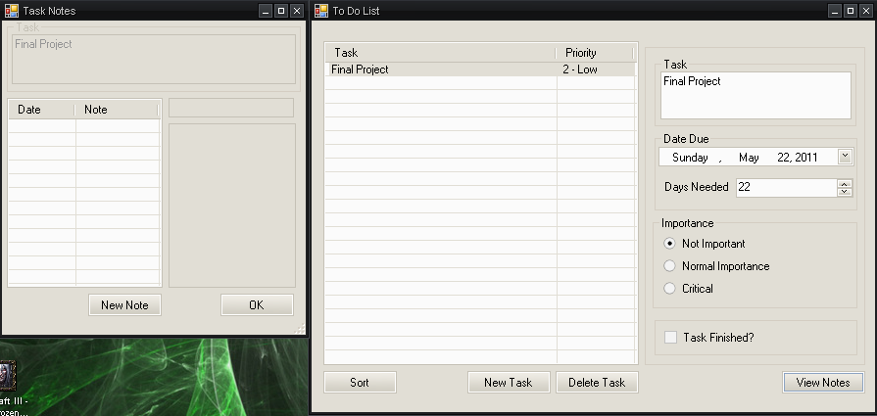Click the Task Notes resize grip corner
Viewport: 877px width, 416px height.
pos(301,328)
